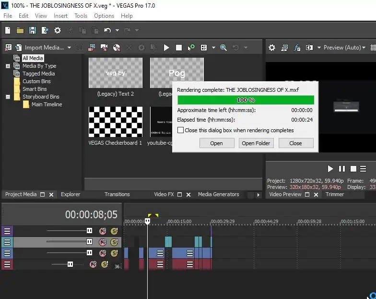Viewport: 376px width, 299px height.
Task: Open the red audio track's header menu
Action: pyautogui.click(x=7, y=264)
